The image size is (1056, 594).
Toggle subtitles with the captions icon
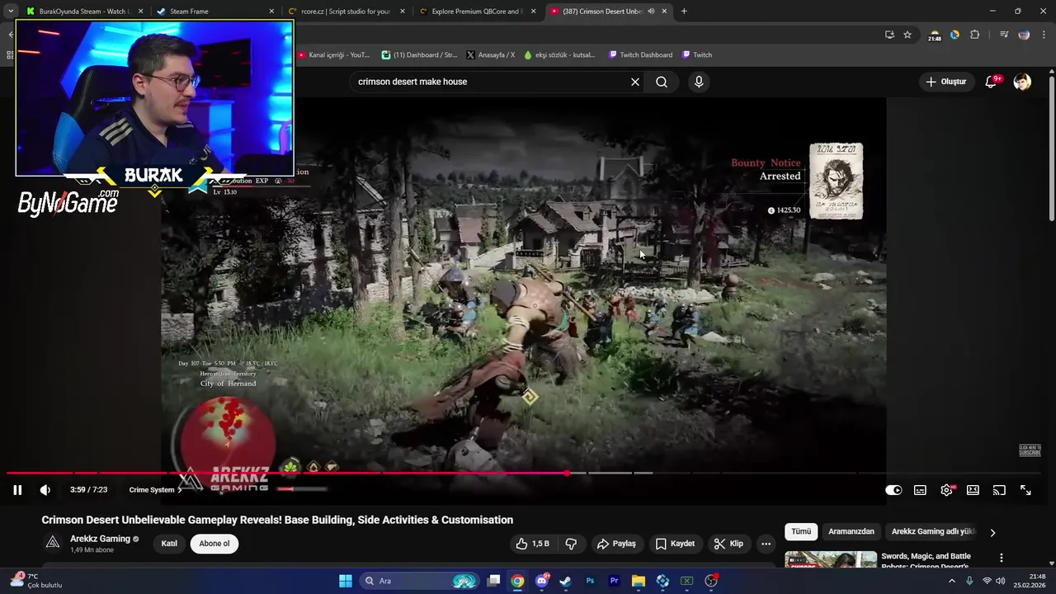[x=920, y=490]
